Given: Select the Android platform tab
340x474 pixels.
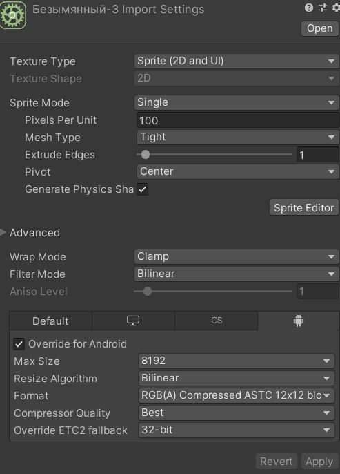Looking at the screenshot, I should tap(299, 321).
